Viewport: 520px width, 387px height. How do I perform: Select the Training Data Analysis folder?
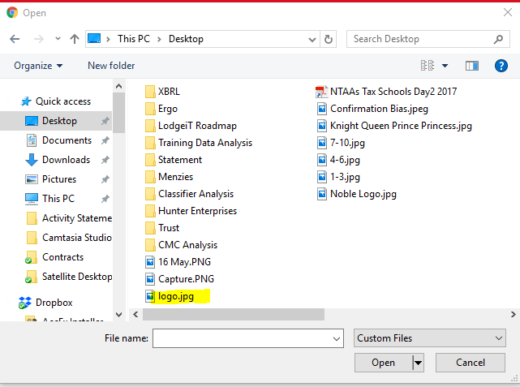pyautogui.click(x=199, y=143)
